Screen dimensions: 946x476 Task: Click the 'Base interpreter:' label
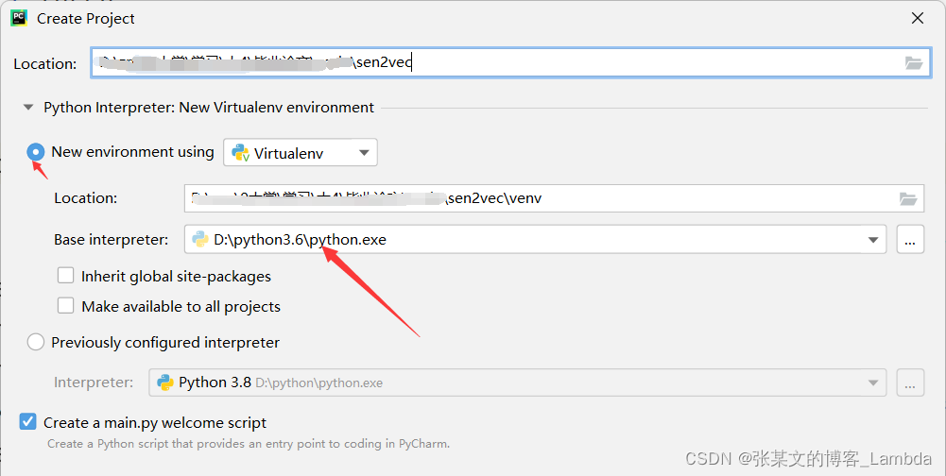click(112, 240)
